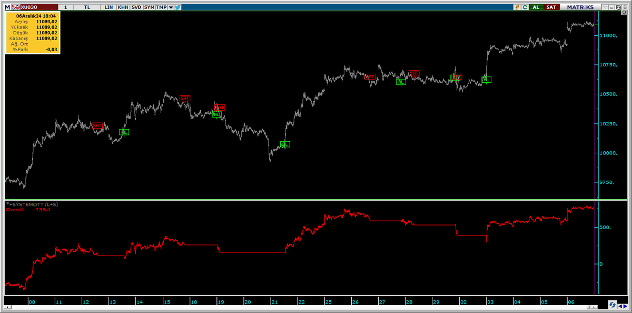Image resolution: width=632 pixels, height=313 pixels.
Task: Click the 10250 price axis label
Action: pyautogui.click(x=608, y=124)
